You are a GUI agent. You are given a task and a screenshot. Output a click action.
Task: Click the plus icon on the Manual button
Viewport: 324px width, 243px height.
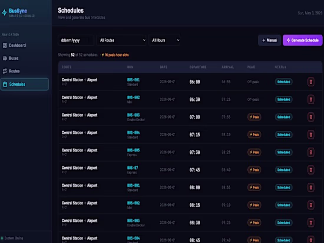point(263,40)
